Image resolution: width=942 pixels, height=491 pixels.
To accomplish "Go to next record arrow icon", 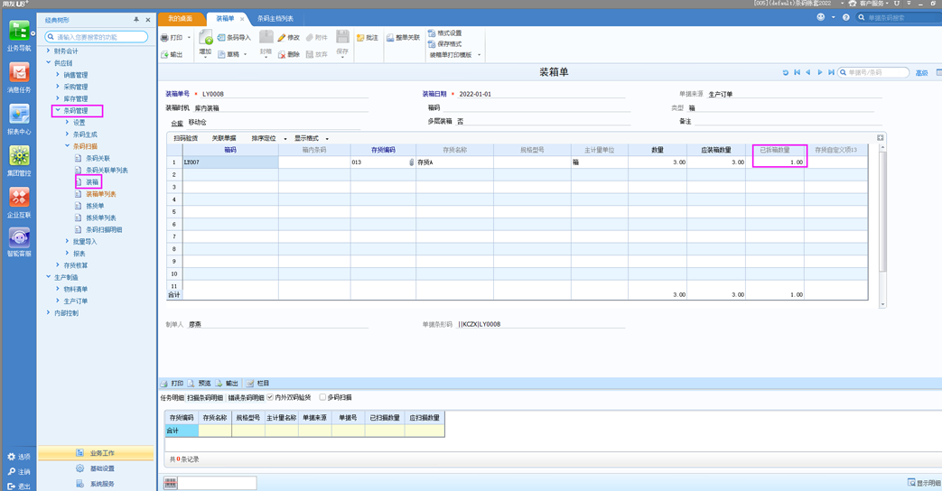I will (819, 72).
